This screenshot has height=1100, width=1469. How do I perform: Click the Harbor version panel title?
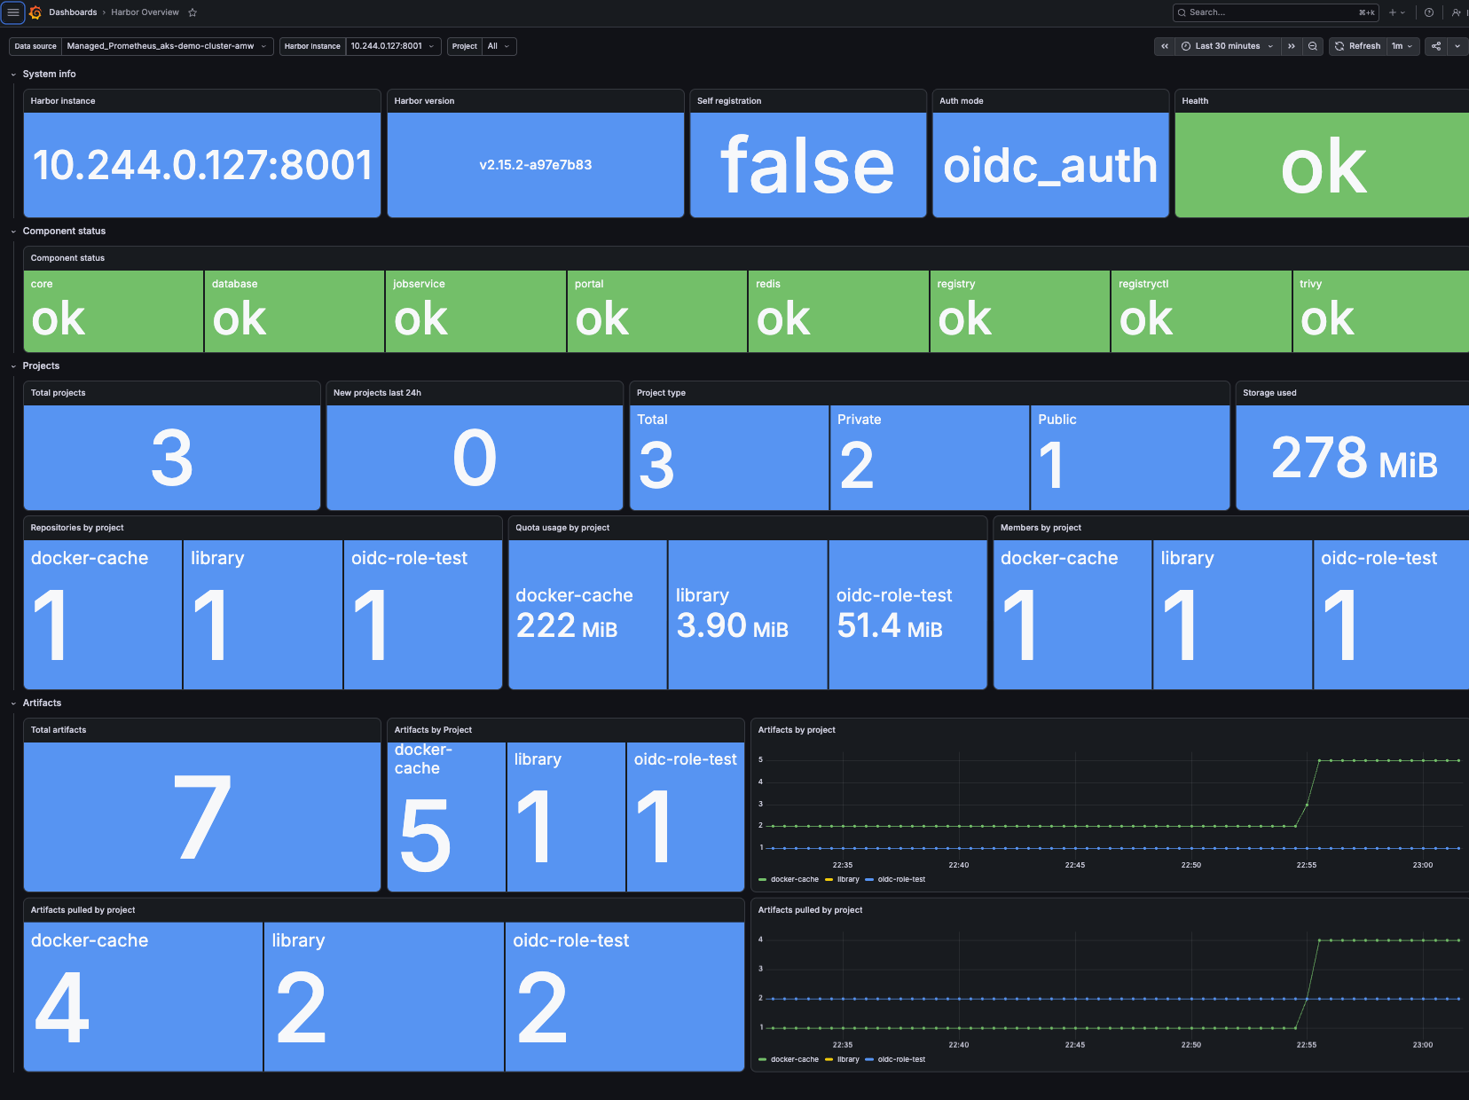(x=424, y=101)
